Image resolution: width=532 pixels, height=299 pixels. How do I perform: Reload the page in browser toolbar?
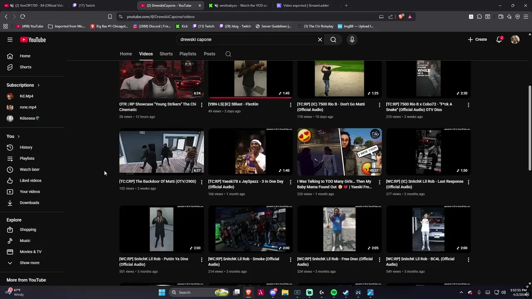(x=22, y=17)
